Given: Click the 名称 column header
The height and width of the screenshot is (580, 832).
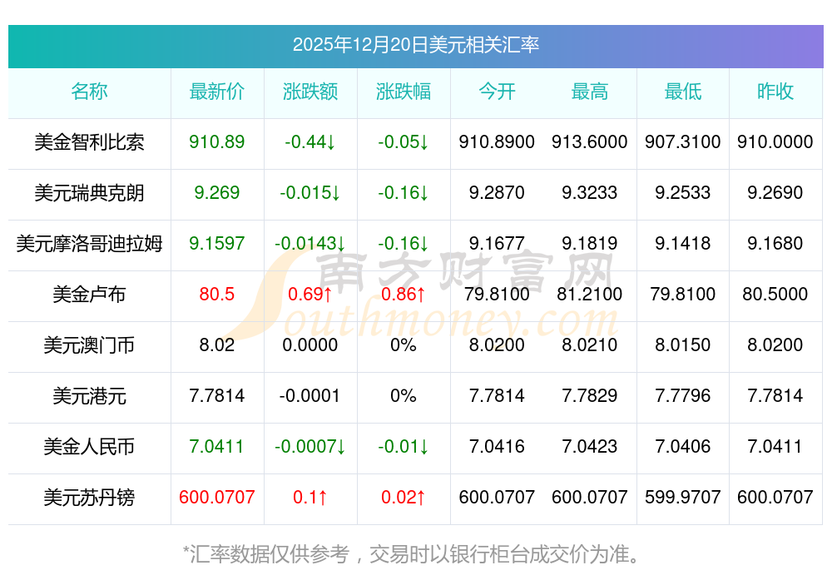Looking at the screenshot, I should (x=89, y=92).
